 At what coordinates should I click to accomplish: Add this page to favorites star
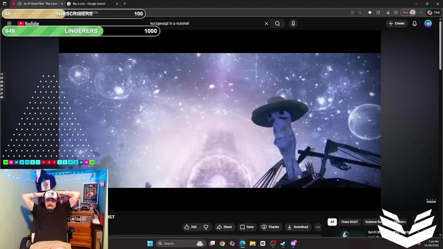[360, 12]
